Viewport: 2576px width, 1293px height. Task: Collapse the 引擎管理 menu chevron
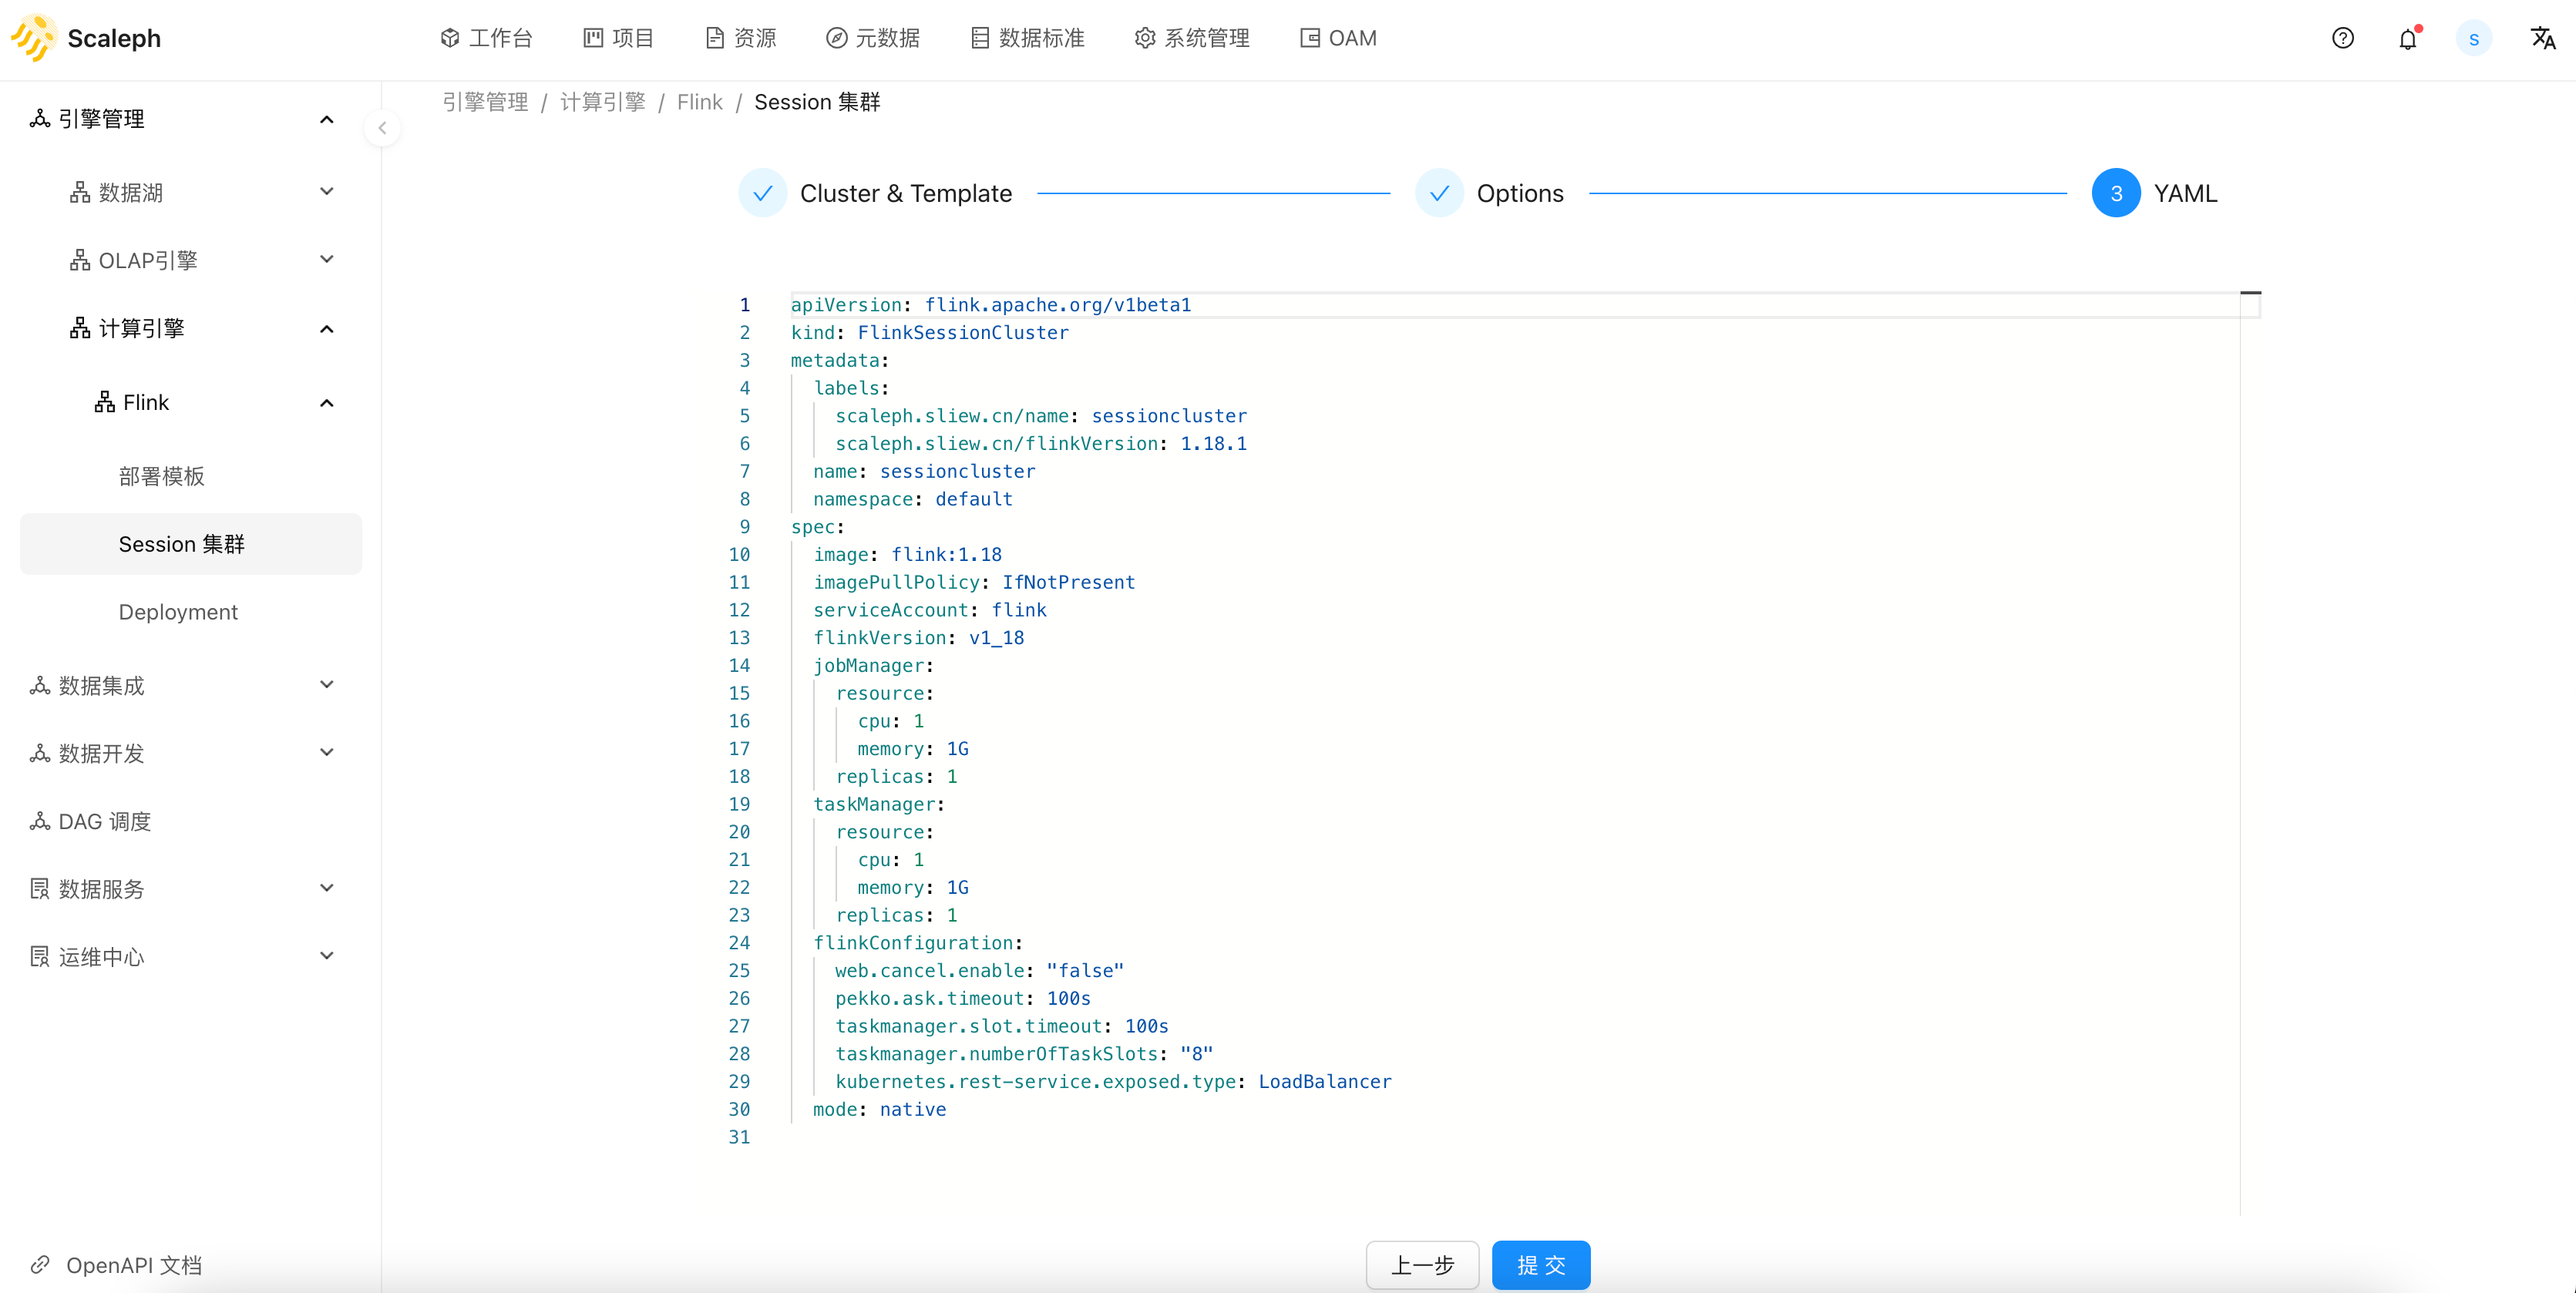click(x=326, y=119)
